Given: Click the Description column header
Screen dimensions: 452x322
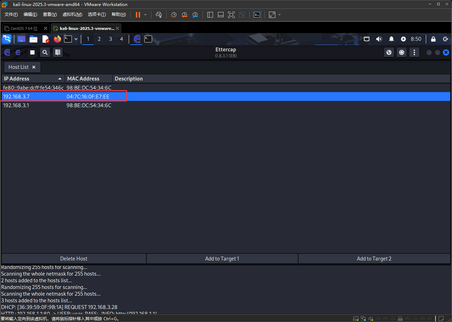Looking at the screenshot, I should pyautogui.click(x=281, y=79).
